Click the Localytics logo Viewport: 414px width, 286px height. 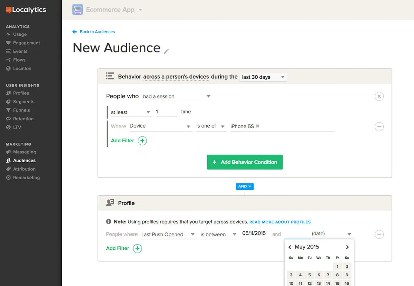point(26,10)
